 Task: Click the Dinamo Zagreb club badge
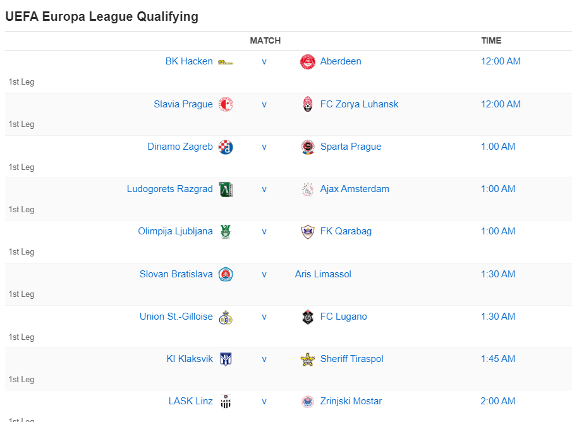coord(225,147)
